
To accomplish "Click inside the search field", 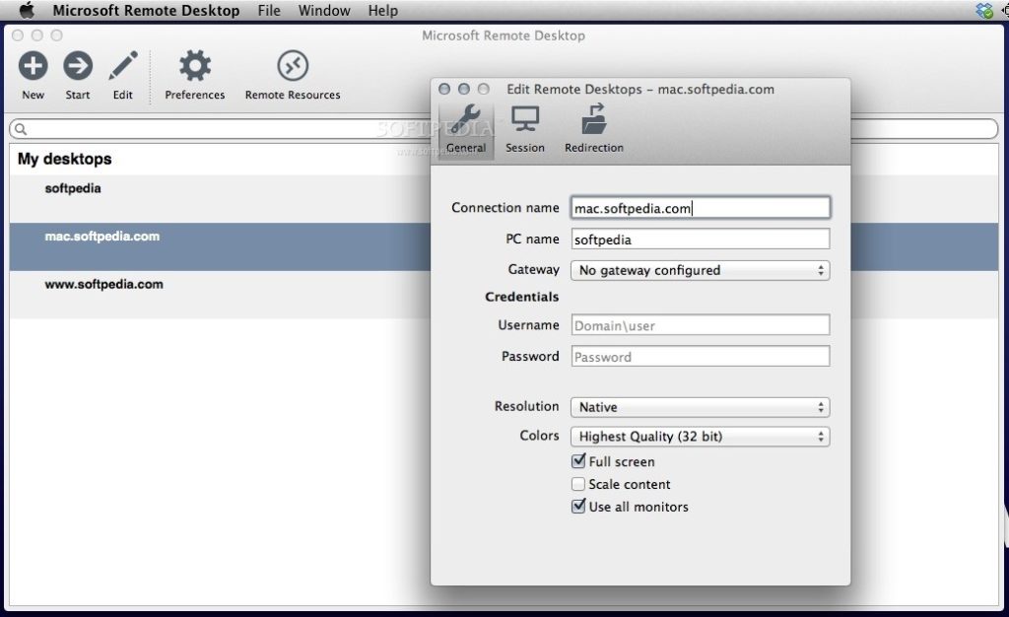I will point(197,129).
